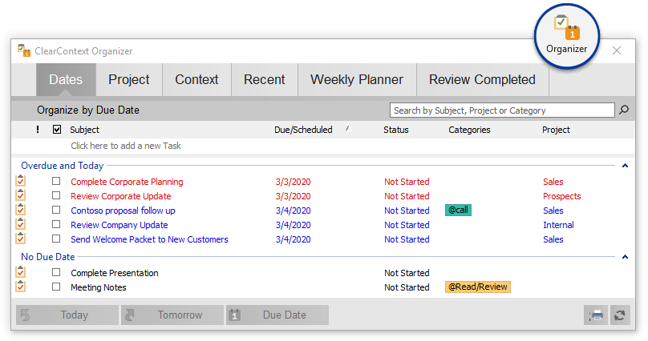Check off Send Welcome Packet to New Customers
The width and height of the screenshot is (648, 341).
coord(56,239)
